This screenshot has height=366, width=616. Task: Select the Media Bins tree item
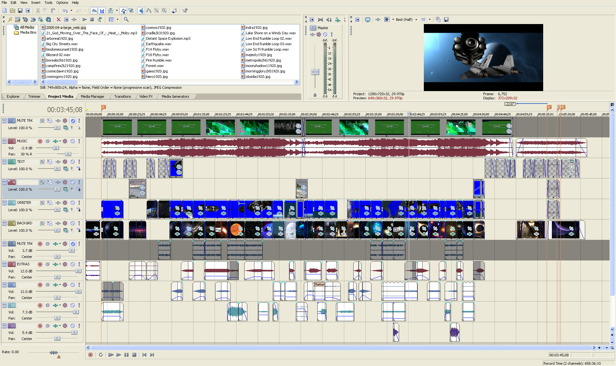(x=25, y=33)
